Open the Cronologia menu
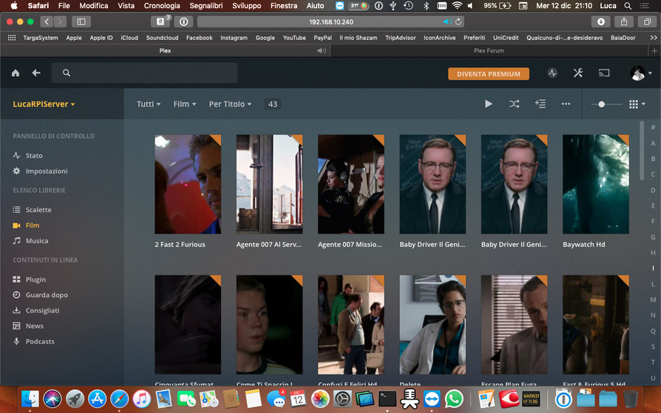This screenshot has width=661, height=413. click(162, 5)
